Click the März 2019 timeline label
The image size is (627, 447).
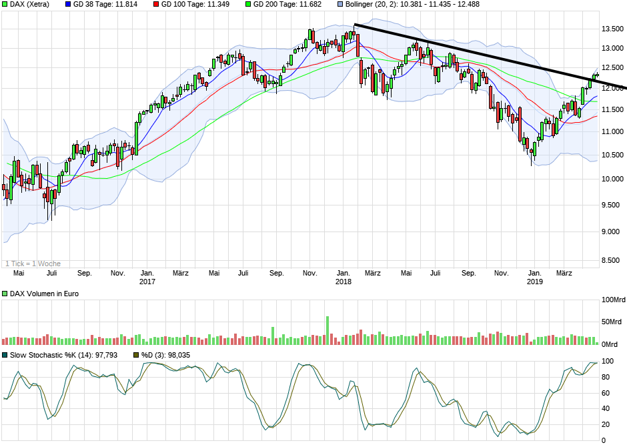click(565, 272)
